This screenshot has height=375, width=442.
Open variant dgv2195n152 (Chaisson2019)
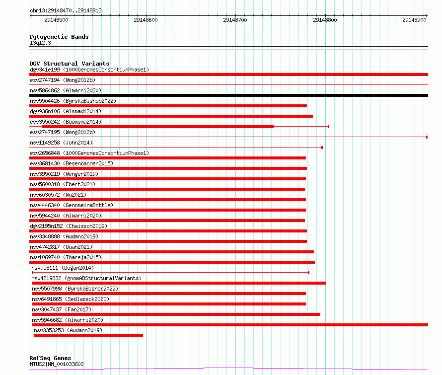[x=69, y=226]
